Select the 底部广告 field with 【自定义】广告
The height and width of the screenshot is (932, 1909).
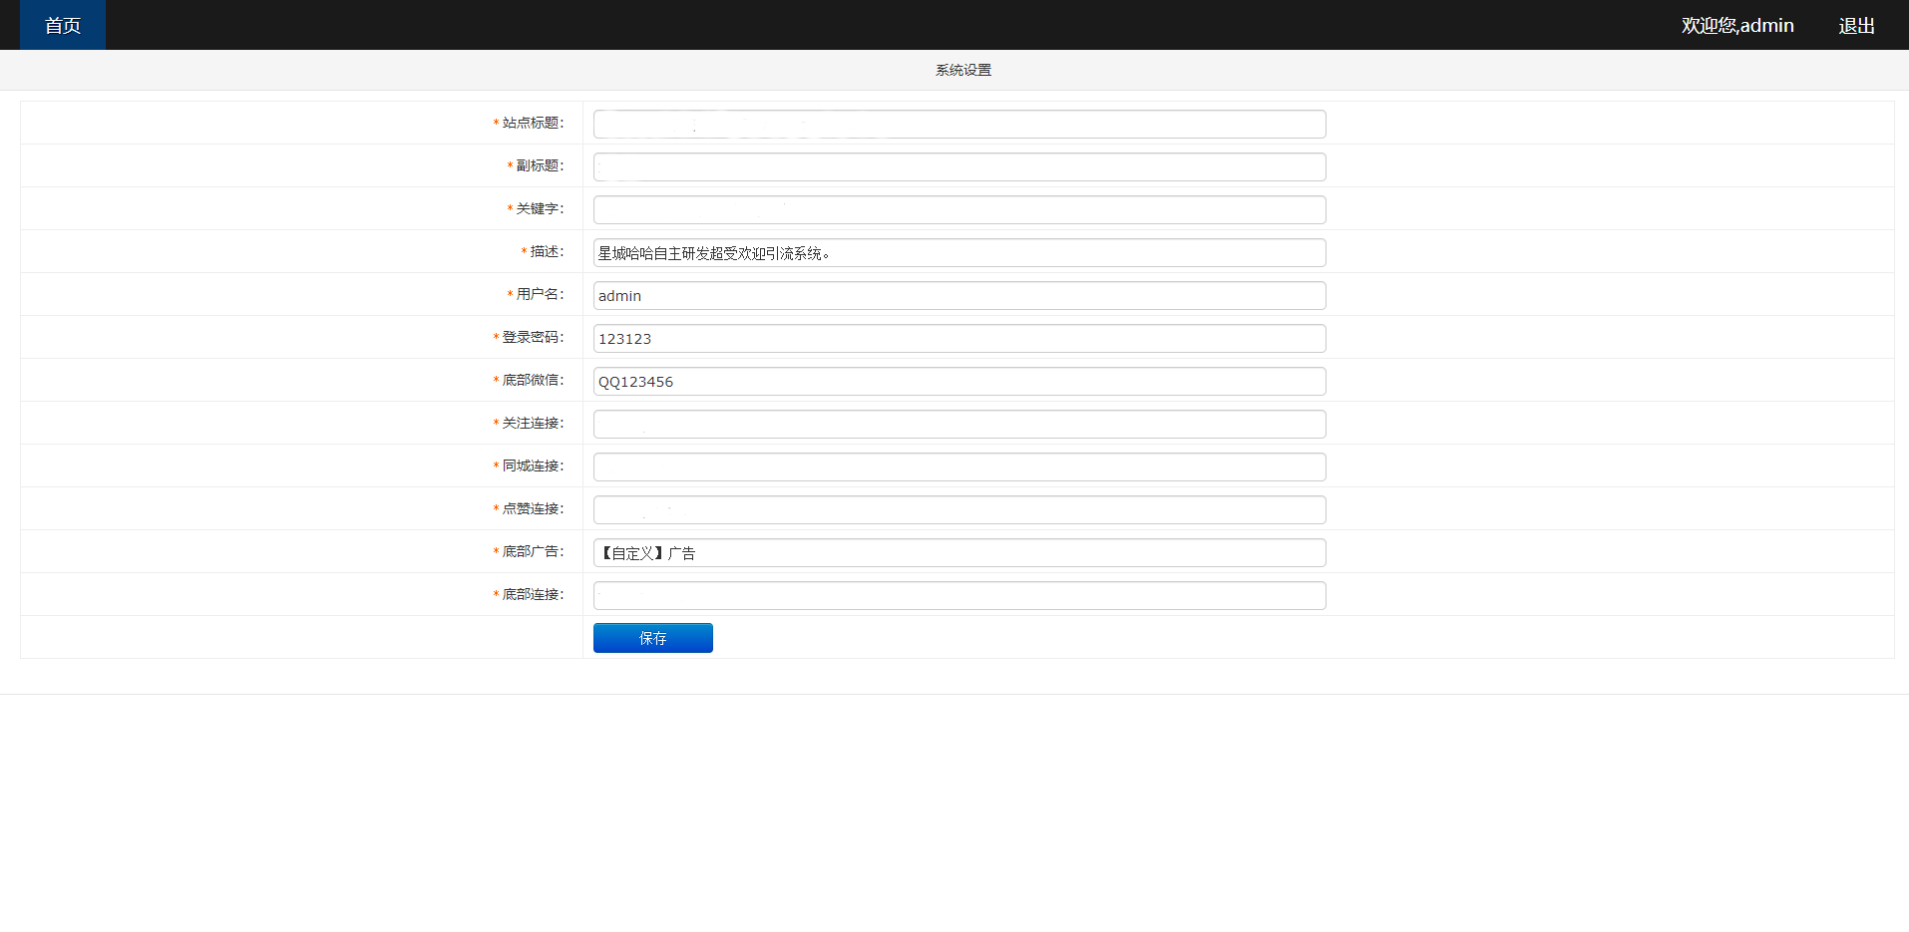point(958,553)
